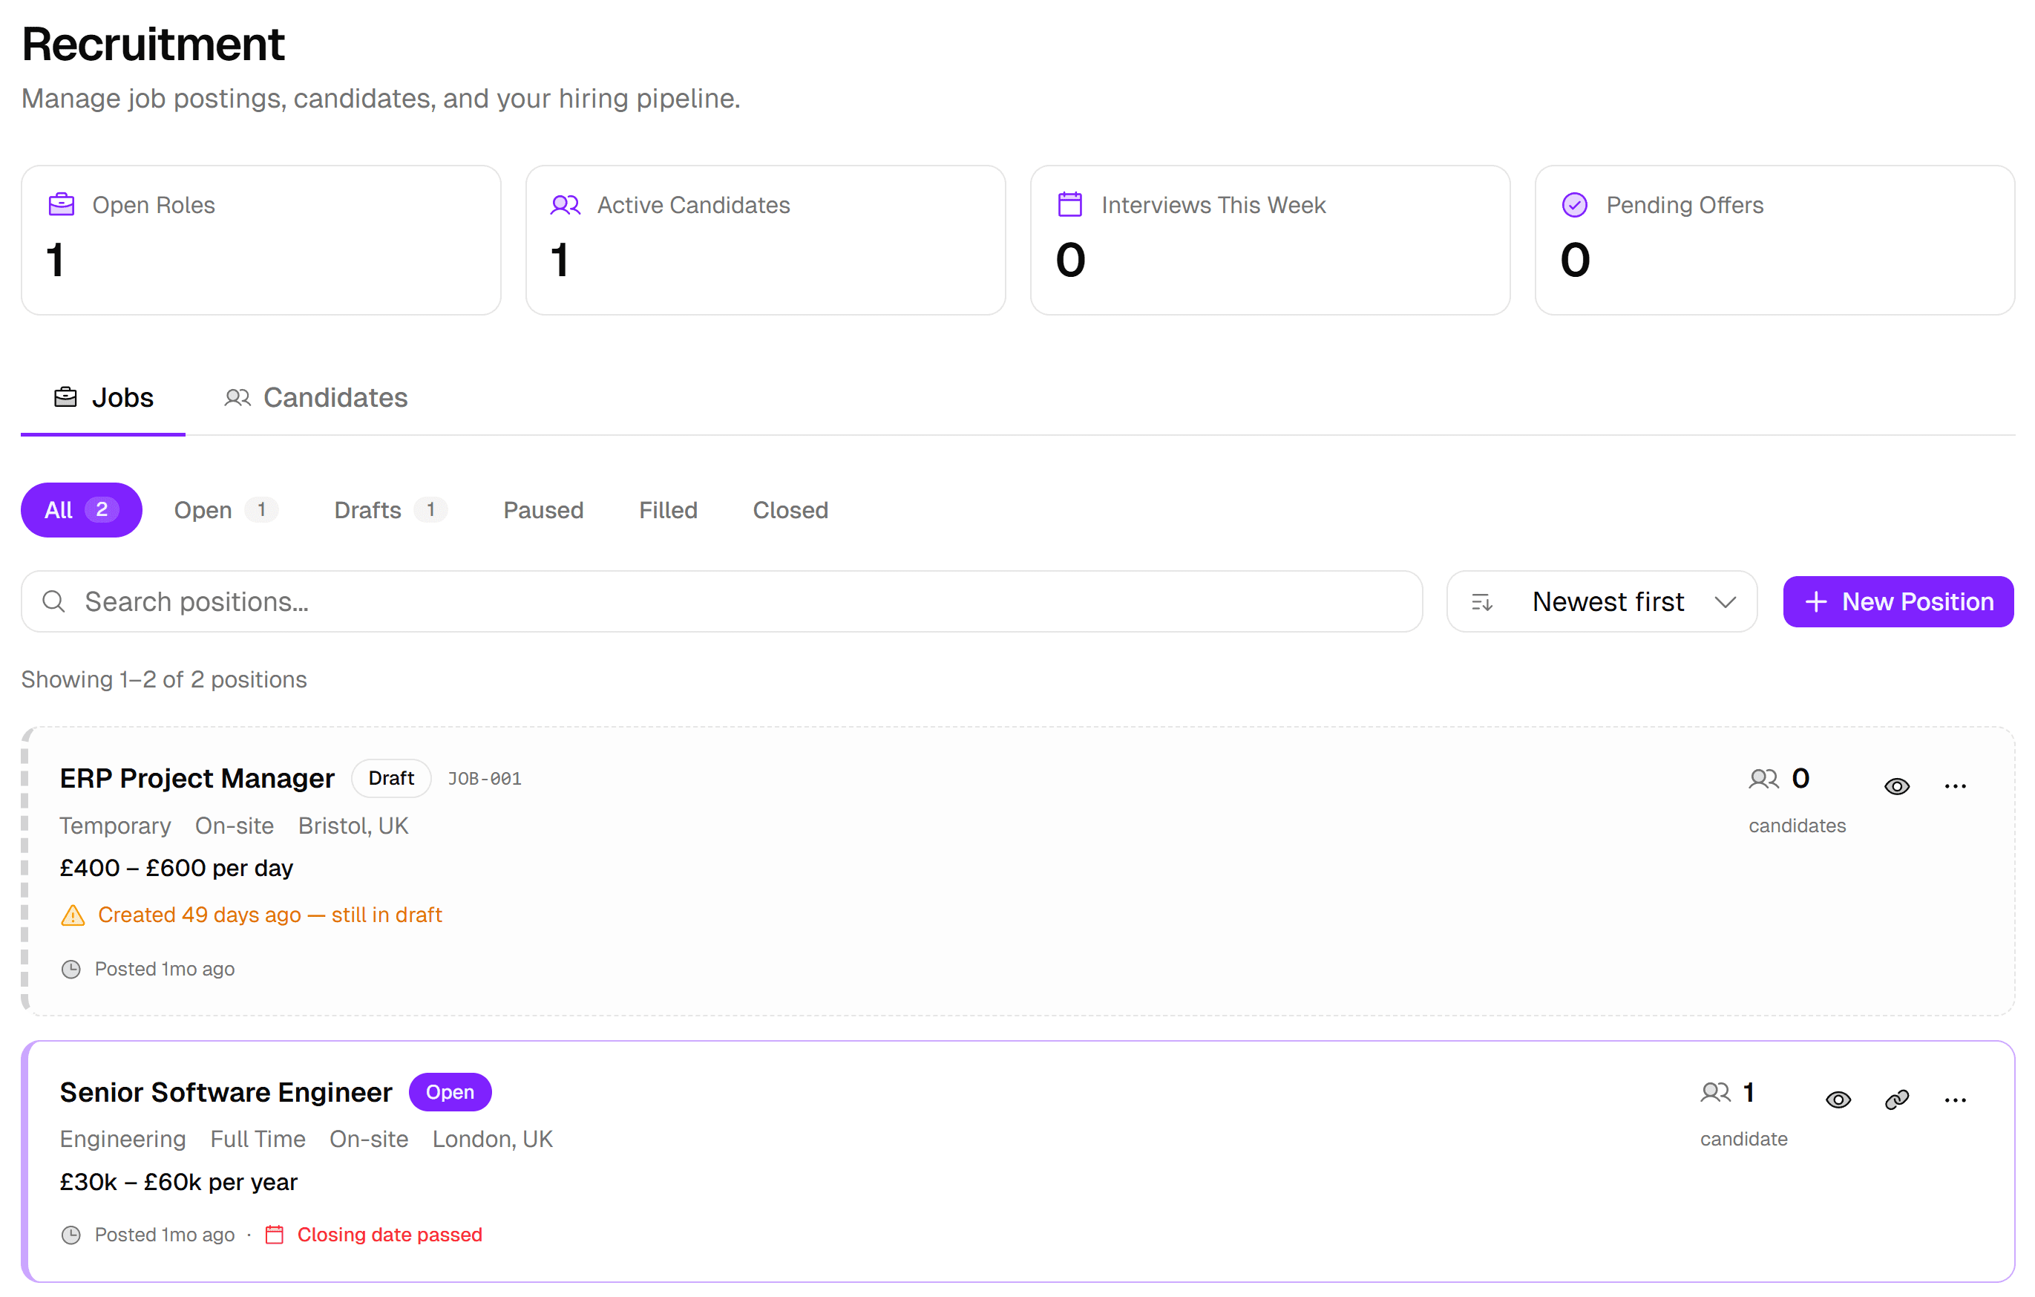Viewport: 2035px width, 1297px height.
Task: Expand the three-dot menu on the Senior Software Engineer card
Action: 1955,1098
